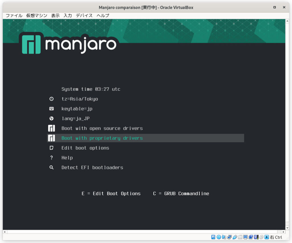Open the 仮想マシン menu
This screenshot has height=243, width=292.
click(x=37, y=15)
